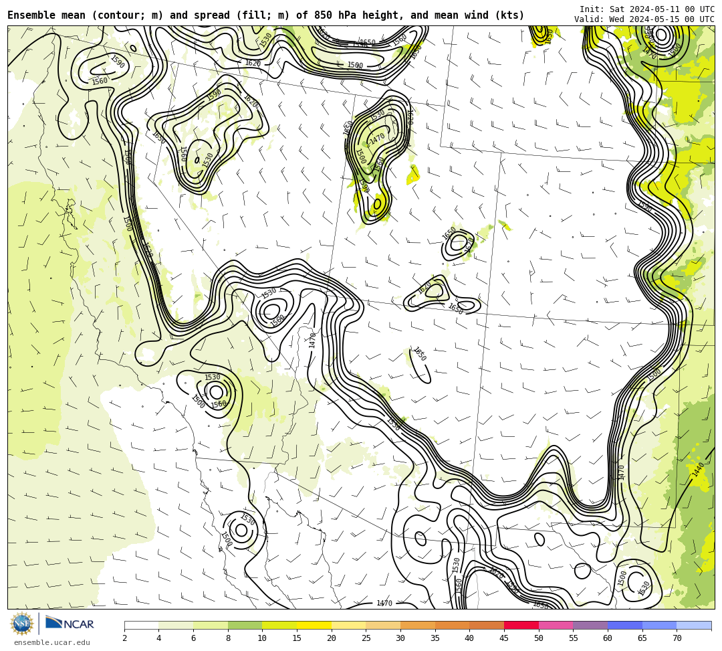Image resolution: width=722 pixels, height=651 pixels.
Task: Pick the pale yellow 20–25 m legend swatch
Action: [x=348, y=625]
